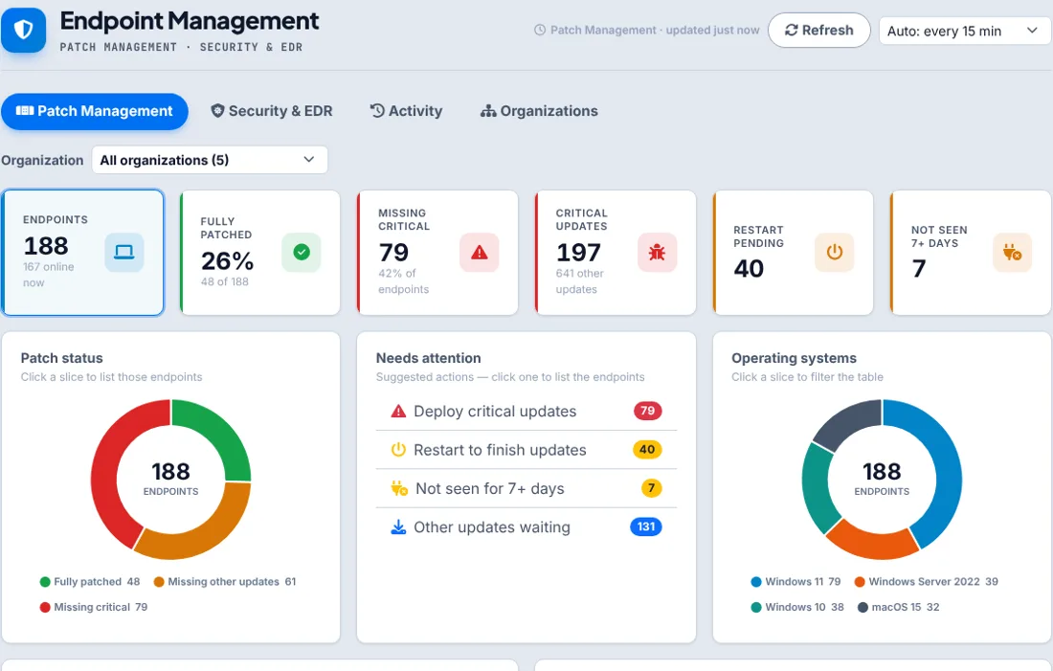Click the clock icon beside the update status
1053x671 pixels.
coord(539,31)
